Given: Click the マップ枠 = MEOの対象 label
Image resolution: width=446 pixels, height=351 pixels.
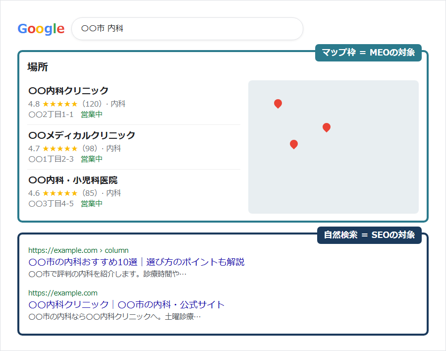Looking at the screenshot, I should tap(368, 53).
